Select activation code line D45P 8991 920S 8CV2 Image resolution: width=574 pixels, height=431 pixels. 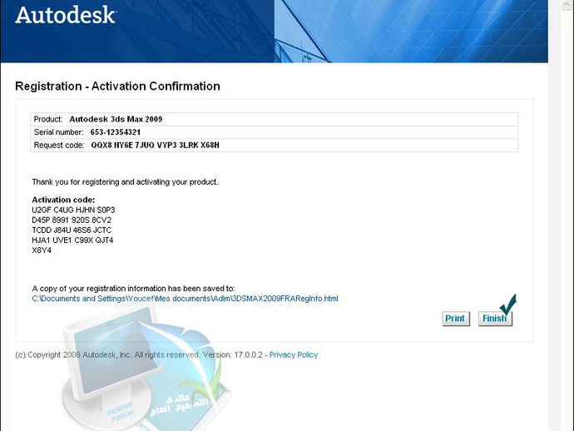[72, 220]
